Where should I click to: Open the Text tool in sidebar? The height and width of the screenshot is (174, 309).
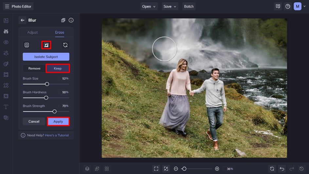click(x=6, y=107)
